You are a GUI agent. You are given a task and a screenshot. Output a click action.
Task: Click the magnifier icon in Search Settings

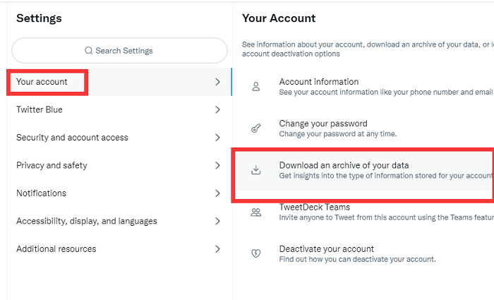[88, 51]
